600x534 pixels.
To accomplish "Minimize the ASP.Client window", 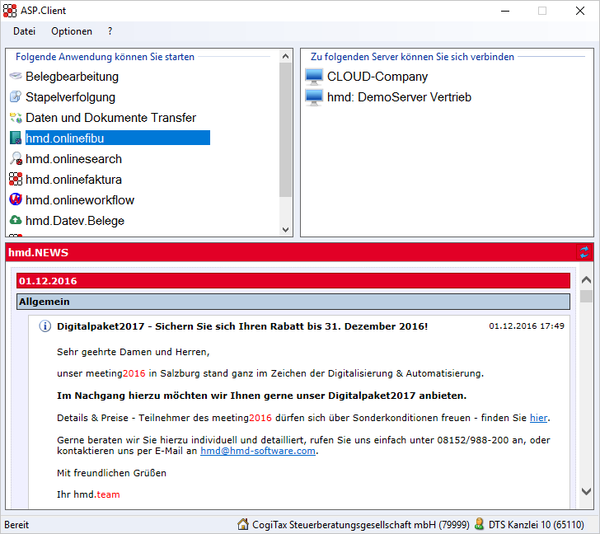I will [x=505, y=11].
